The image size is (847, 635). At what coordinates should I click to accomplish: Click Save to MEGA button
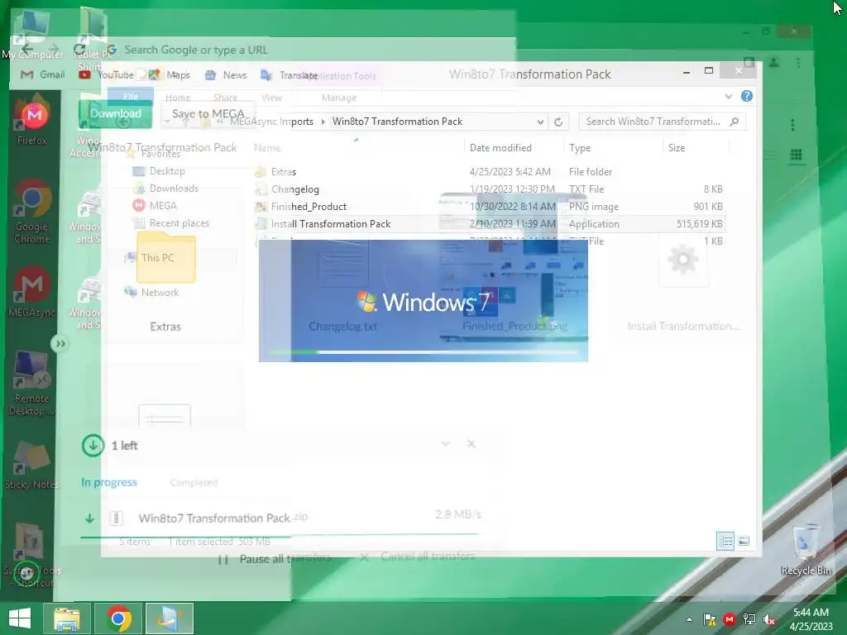[208, 114]
